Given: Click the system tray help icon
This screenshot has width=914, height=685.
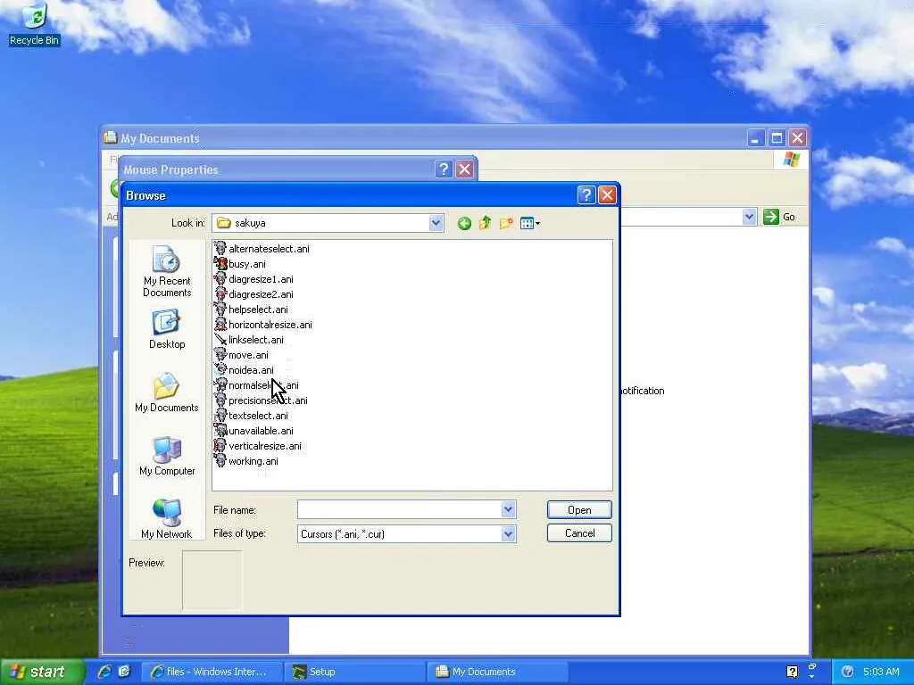Looking at the screenshot, I should click(x=792, y=672).
